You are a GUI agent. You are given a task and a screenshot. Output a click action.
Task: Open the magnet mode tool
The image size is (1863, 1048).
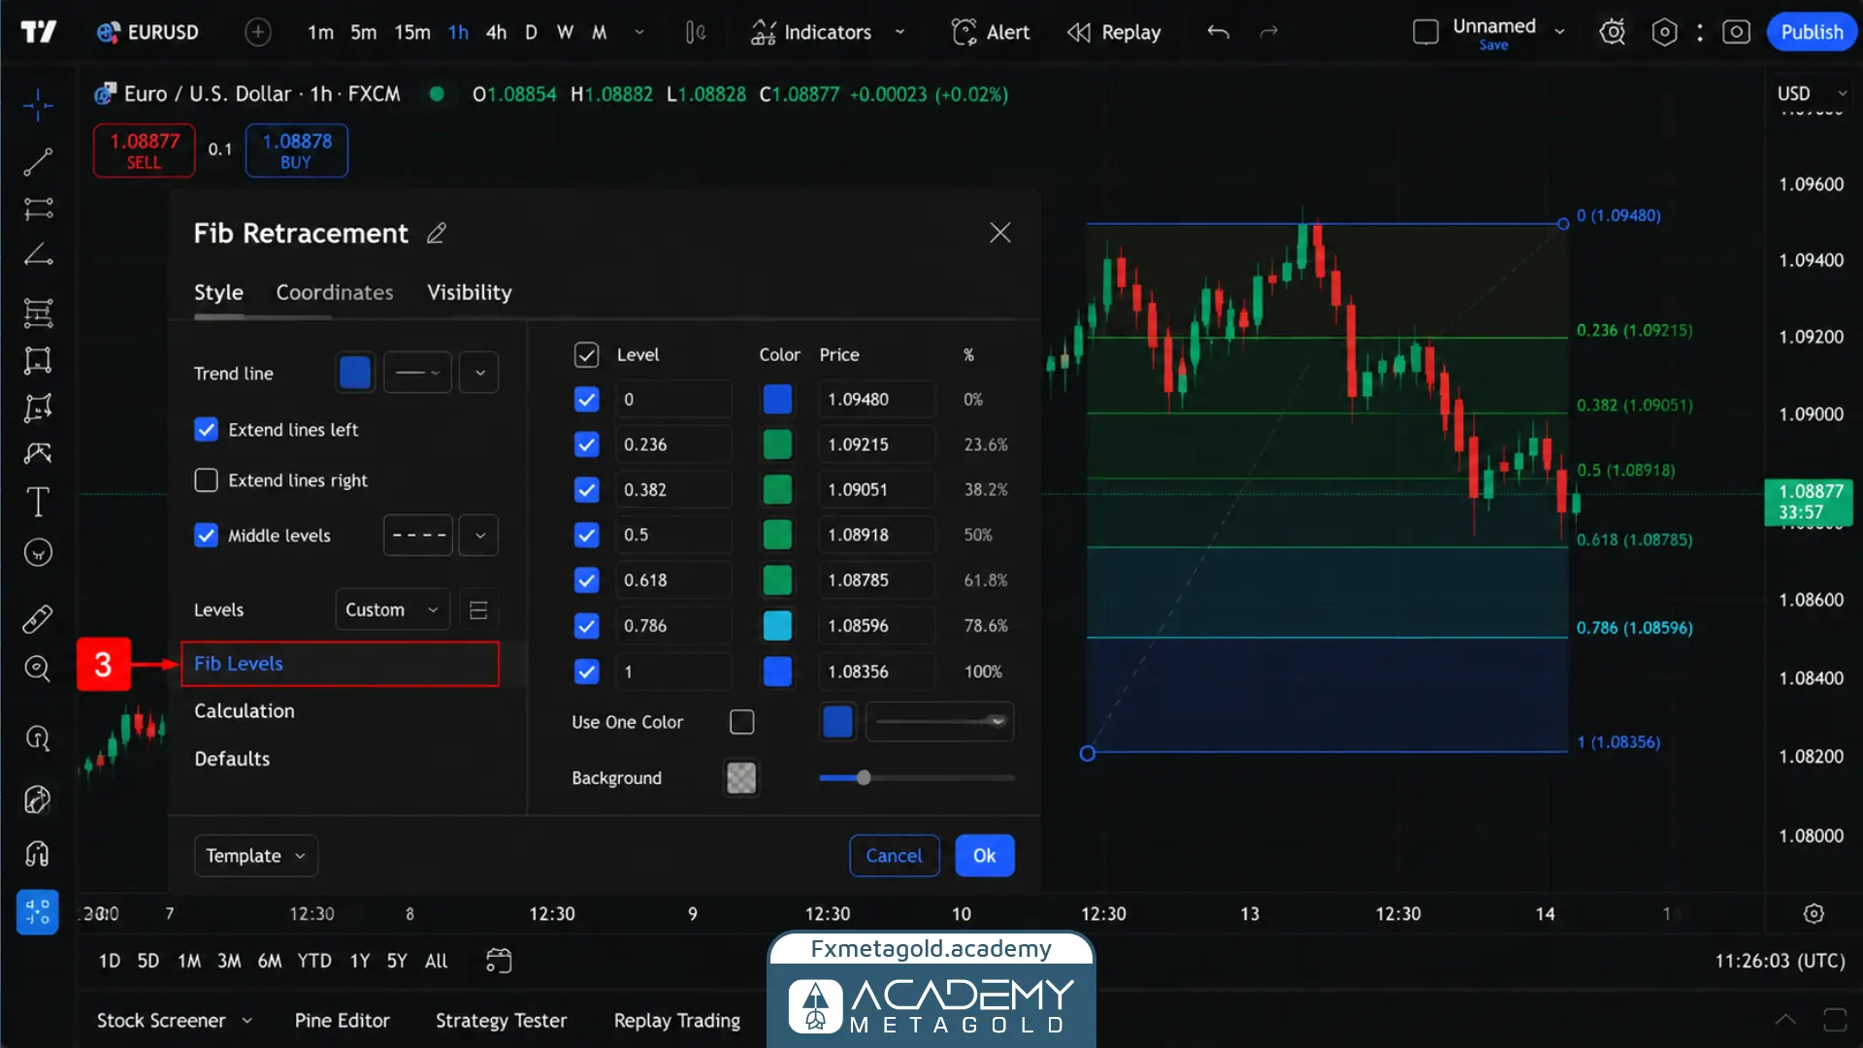[38, 854]
